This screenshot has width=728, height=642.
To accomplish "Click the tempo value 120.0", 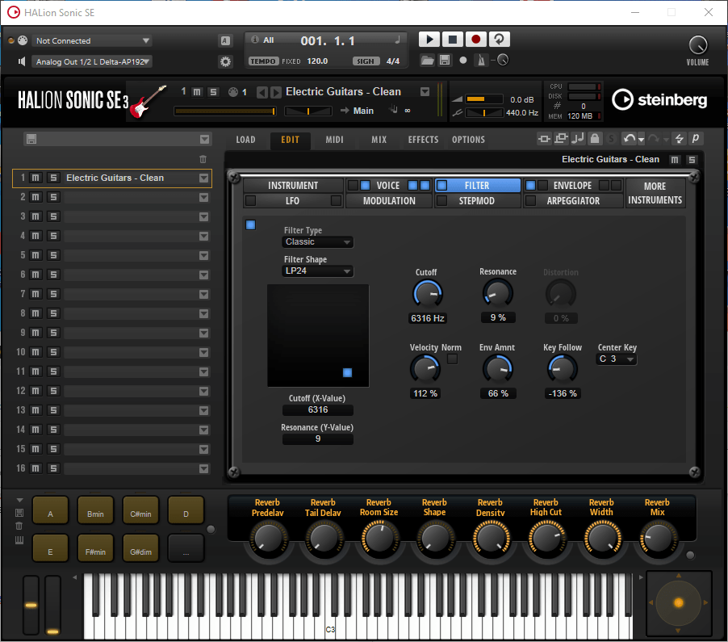I will pyautogui.click(x=317, y=61).
